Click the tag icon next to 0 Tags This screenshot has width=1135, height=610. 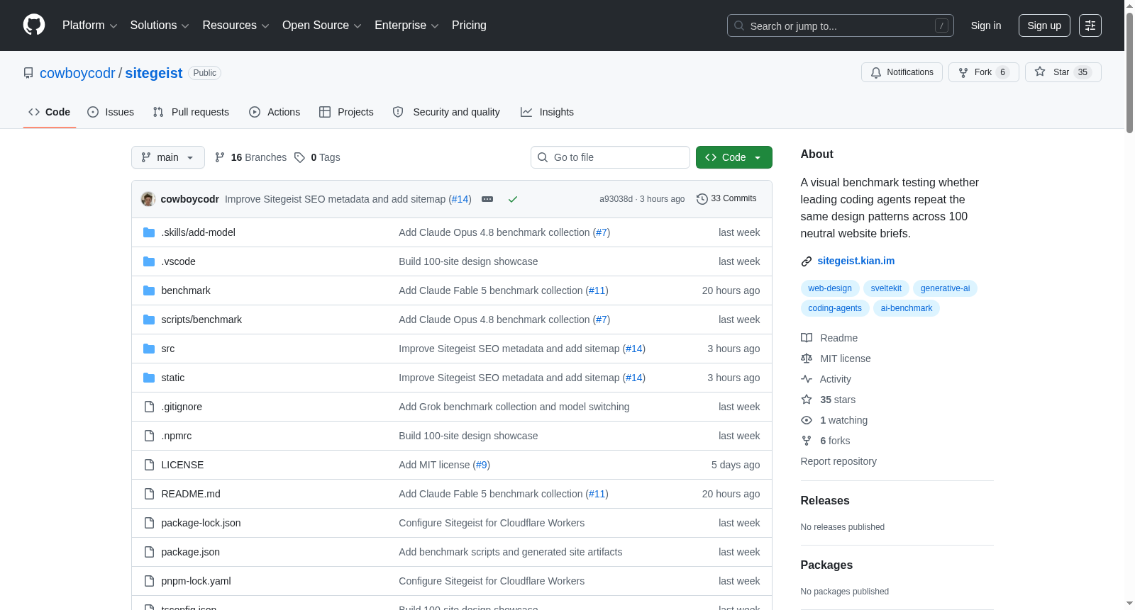point(300,157)
